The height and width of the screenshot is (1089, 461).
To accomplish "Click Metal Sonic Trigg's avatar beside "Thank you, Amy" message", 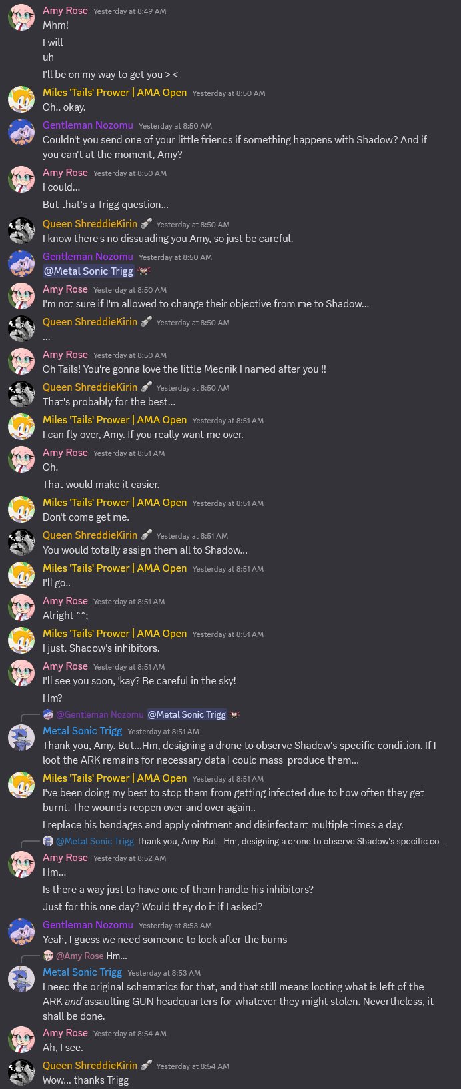I will point(21,738).
